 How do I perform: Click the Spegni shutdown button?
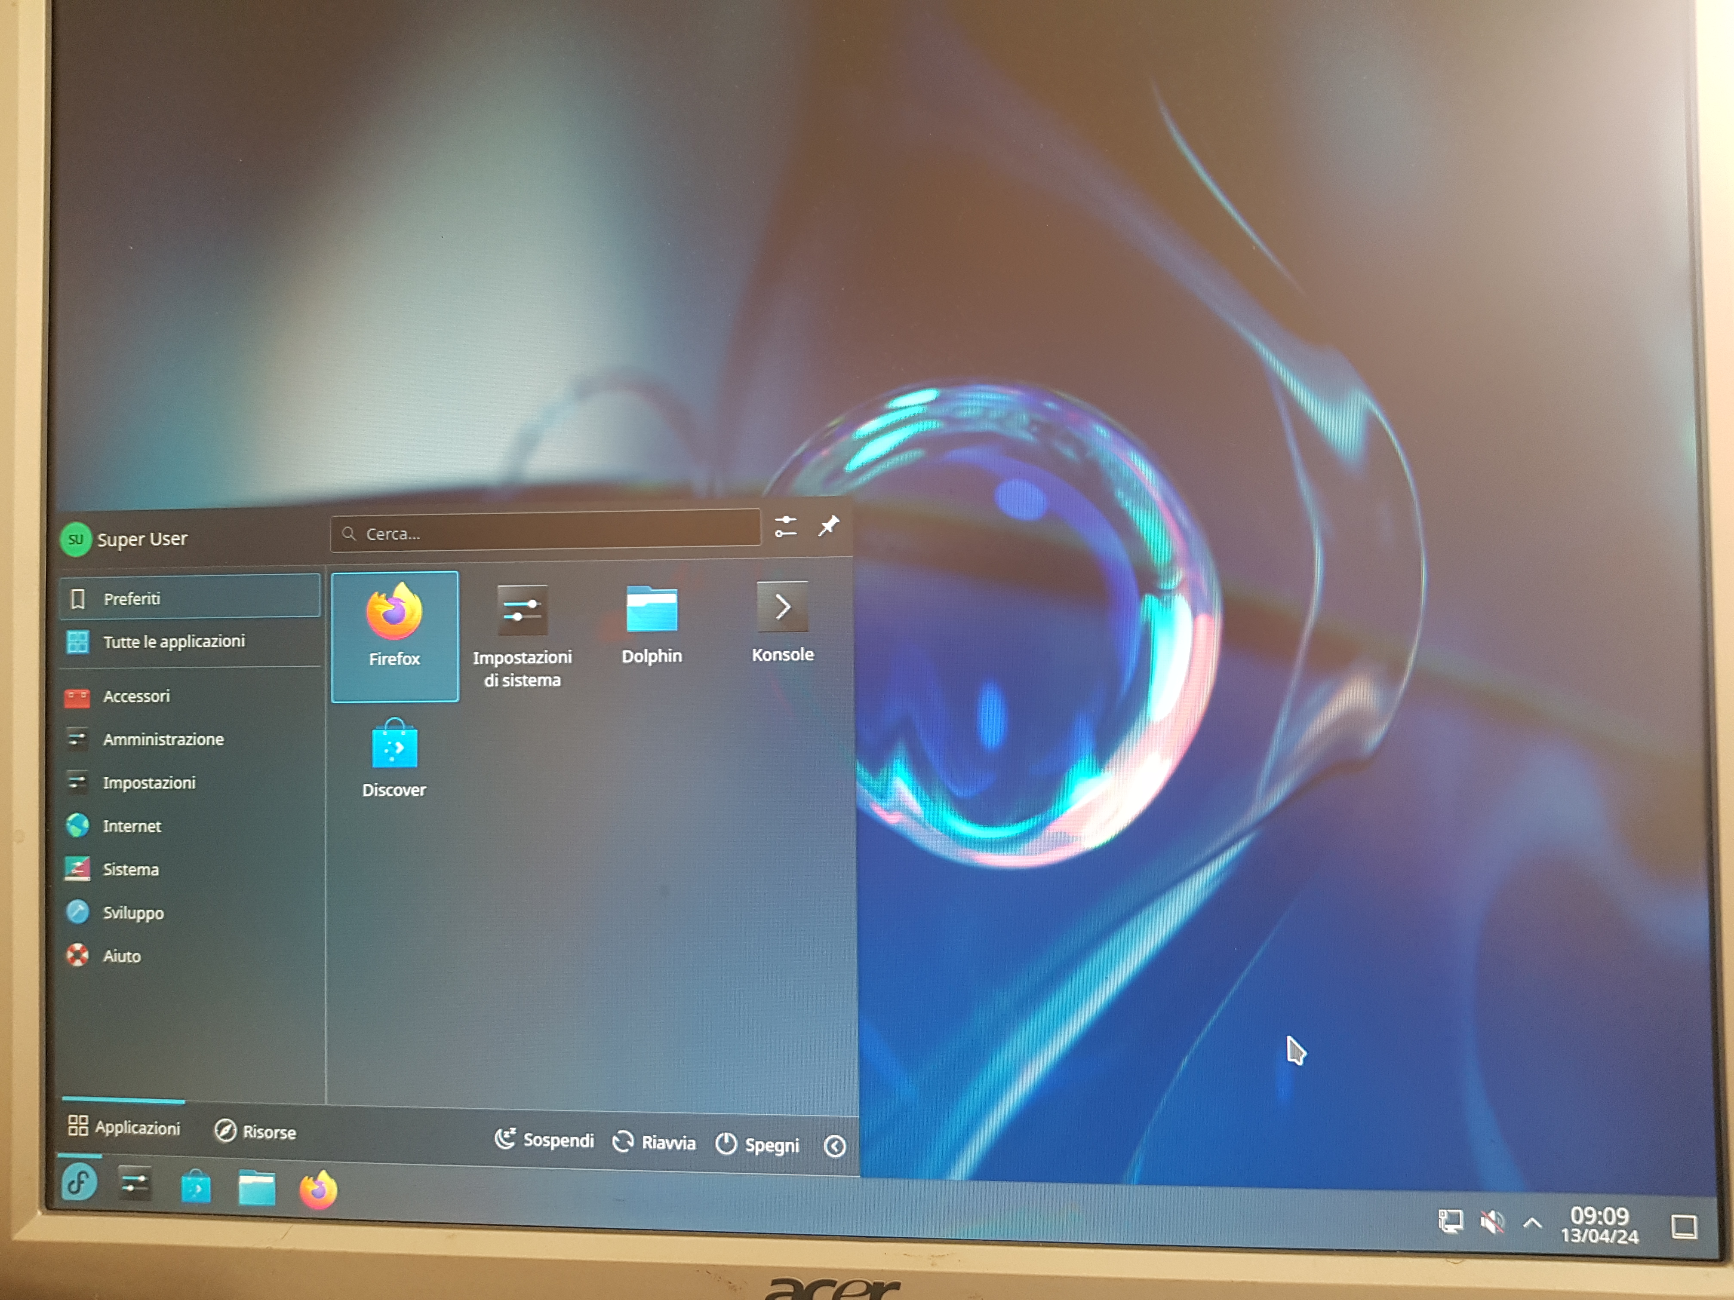click(757, 1145)
